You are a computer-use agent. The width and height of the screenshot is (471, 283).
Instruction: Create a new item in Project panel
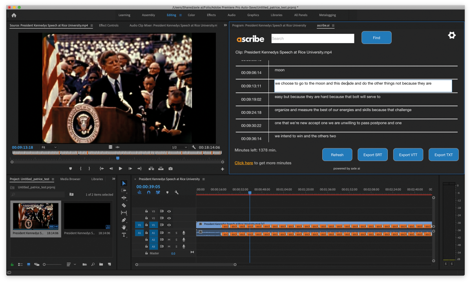110,264
